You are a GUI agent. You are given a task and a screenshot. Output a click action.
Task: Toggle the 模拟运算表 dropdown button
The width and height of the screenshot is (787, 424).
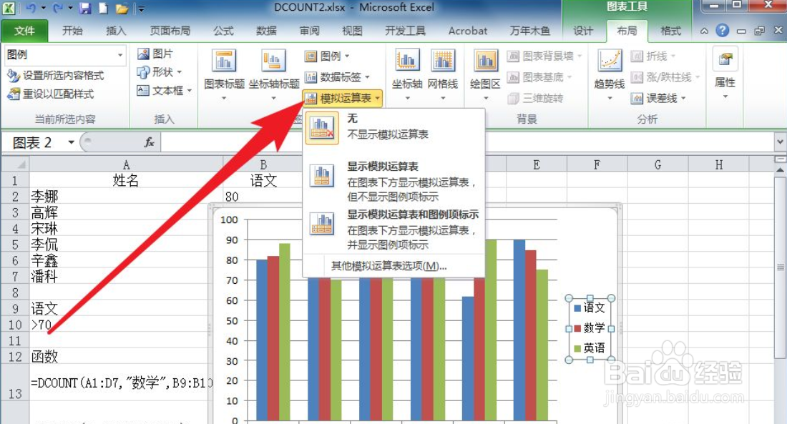[343, 99]
